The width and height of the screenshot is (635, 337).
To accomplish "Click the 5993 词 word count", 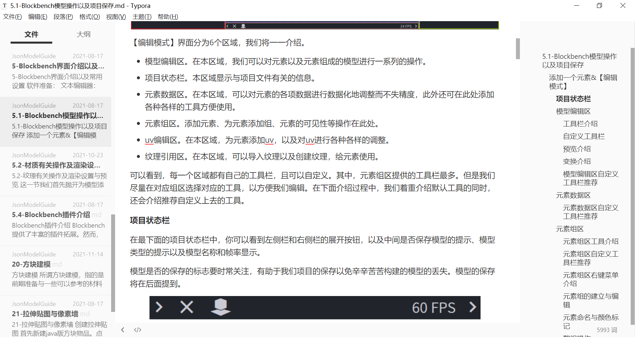I will point(607,330).
